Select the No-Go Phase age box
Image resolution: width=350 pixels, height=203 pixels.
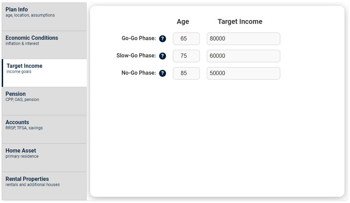click(186, 73)
